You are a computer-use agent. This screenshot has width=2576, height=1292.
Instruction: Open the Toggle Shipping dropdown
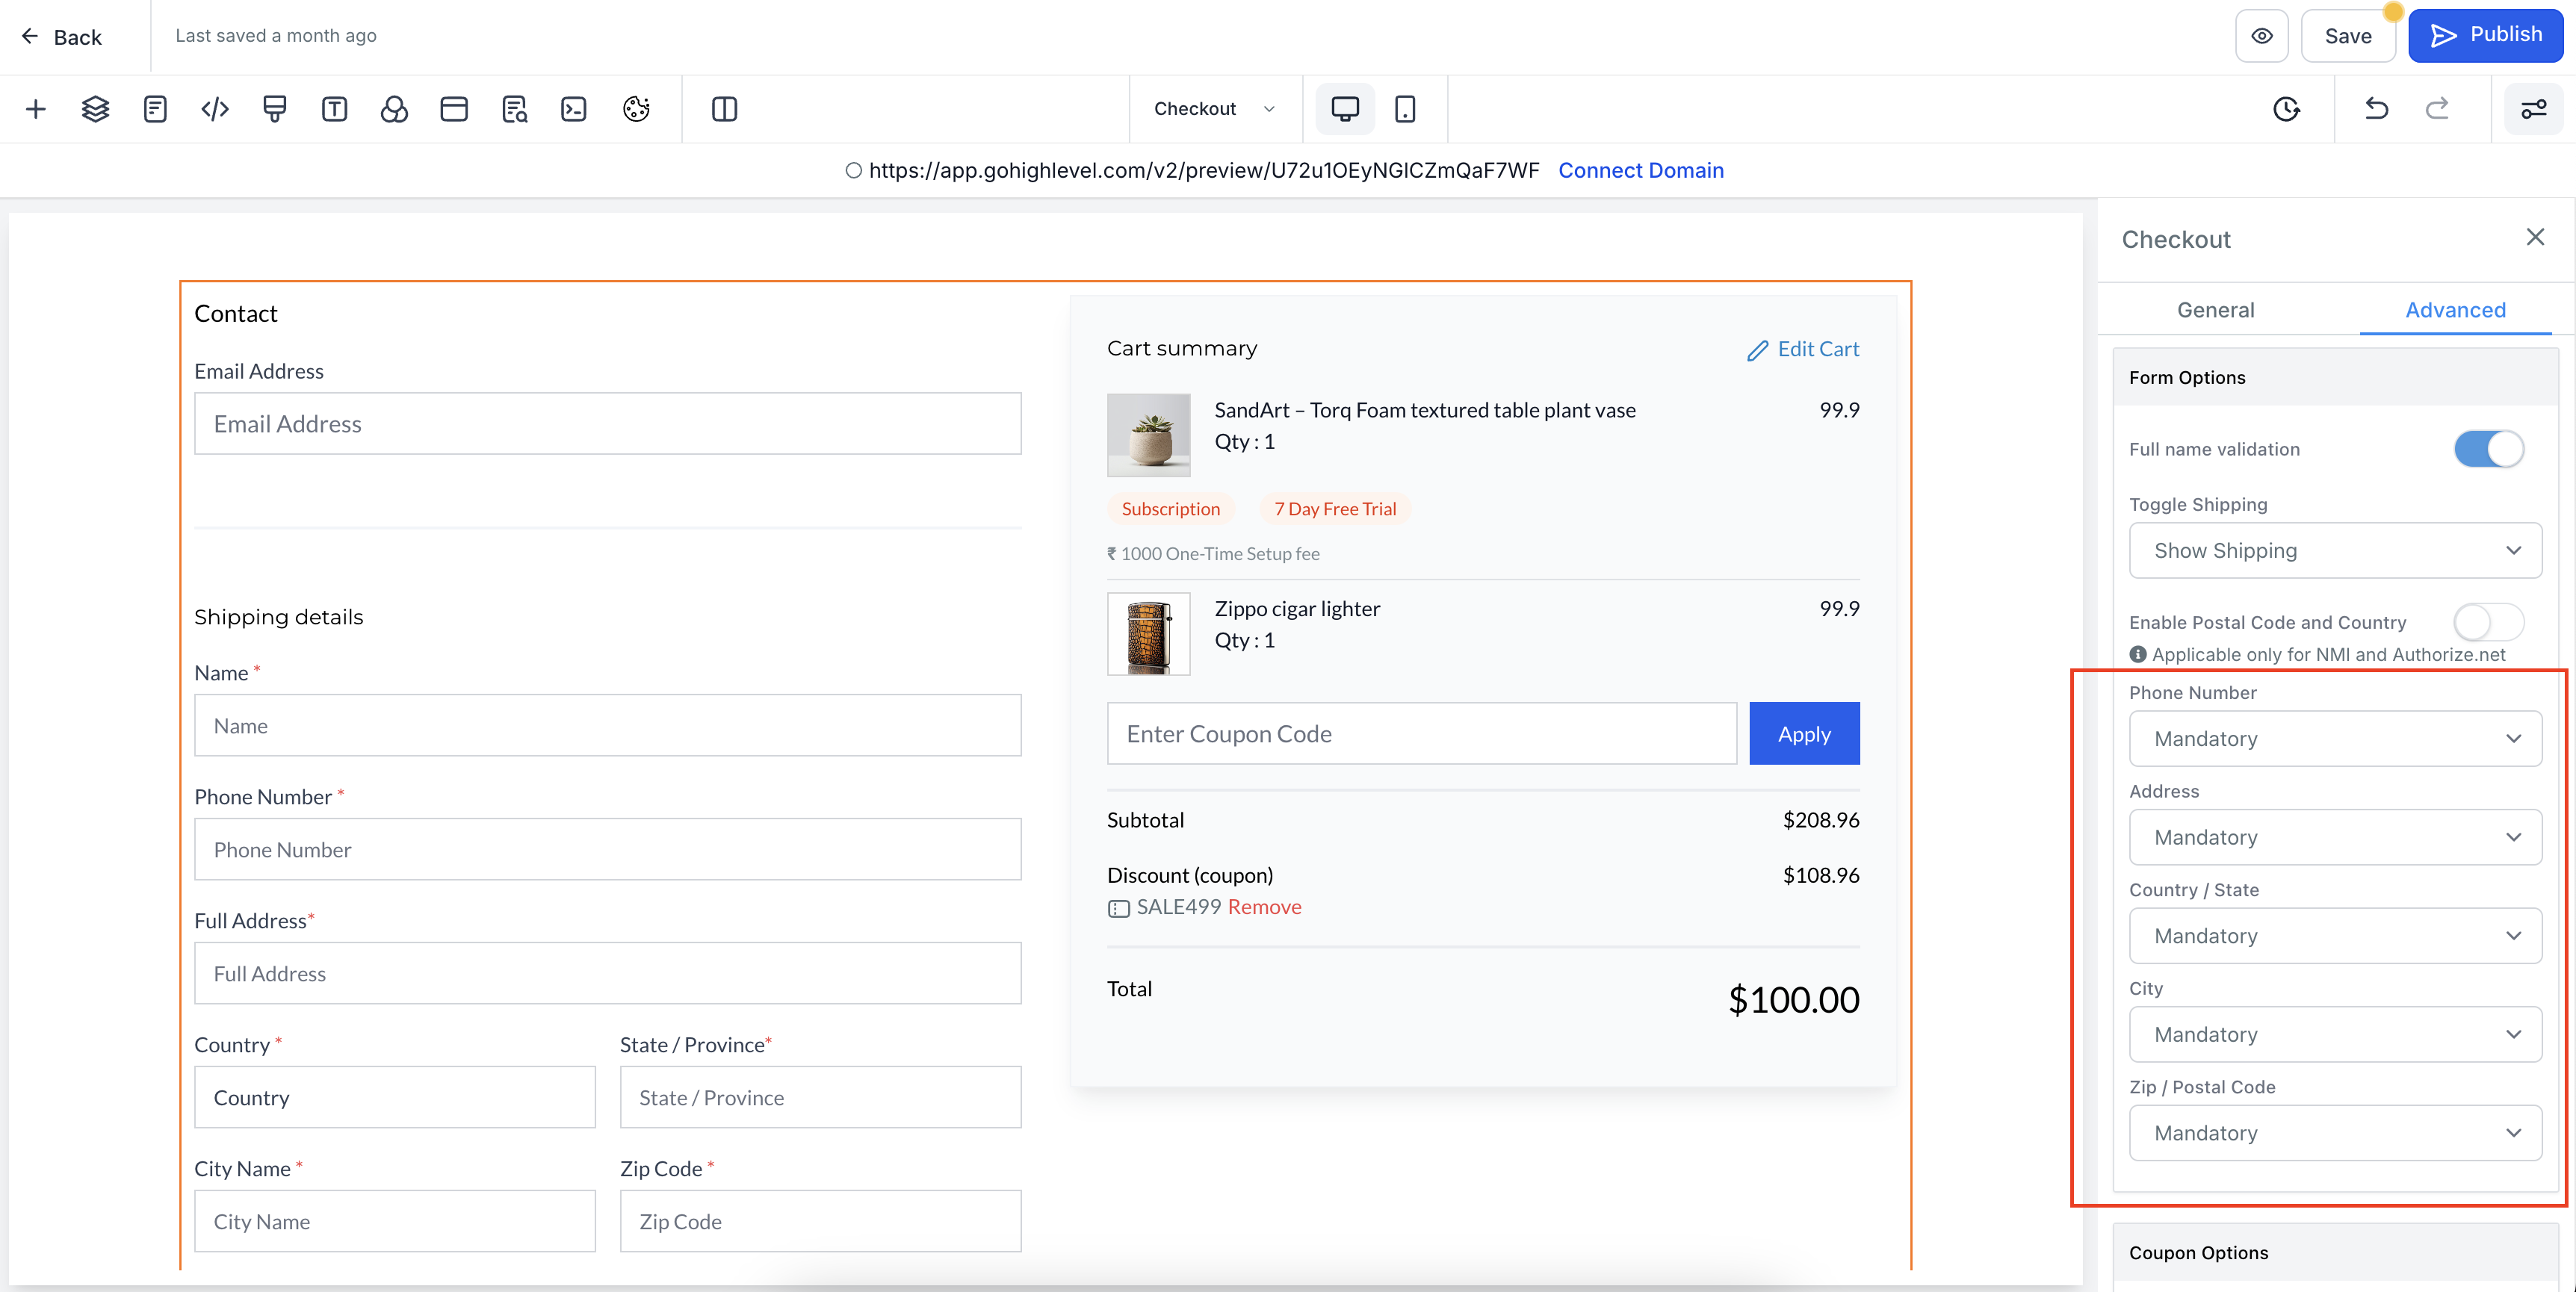[2335, 551]
